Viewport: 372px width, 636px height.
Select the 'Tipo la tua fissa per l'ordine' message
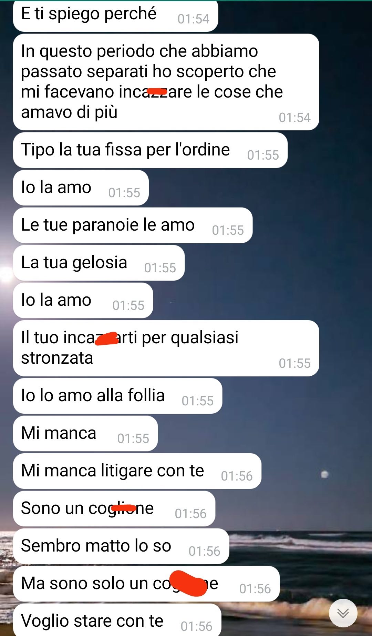click(x=150, y=150)
